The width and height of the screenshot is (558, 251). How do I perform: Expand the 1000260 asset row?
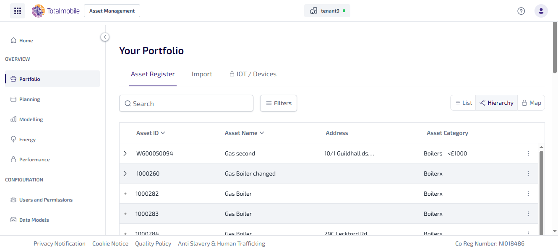click(125, 173)
